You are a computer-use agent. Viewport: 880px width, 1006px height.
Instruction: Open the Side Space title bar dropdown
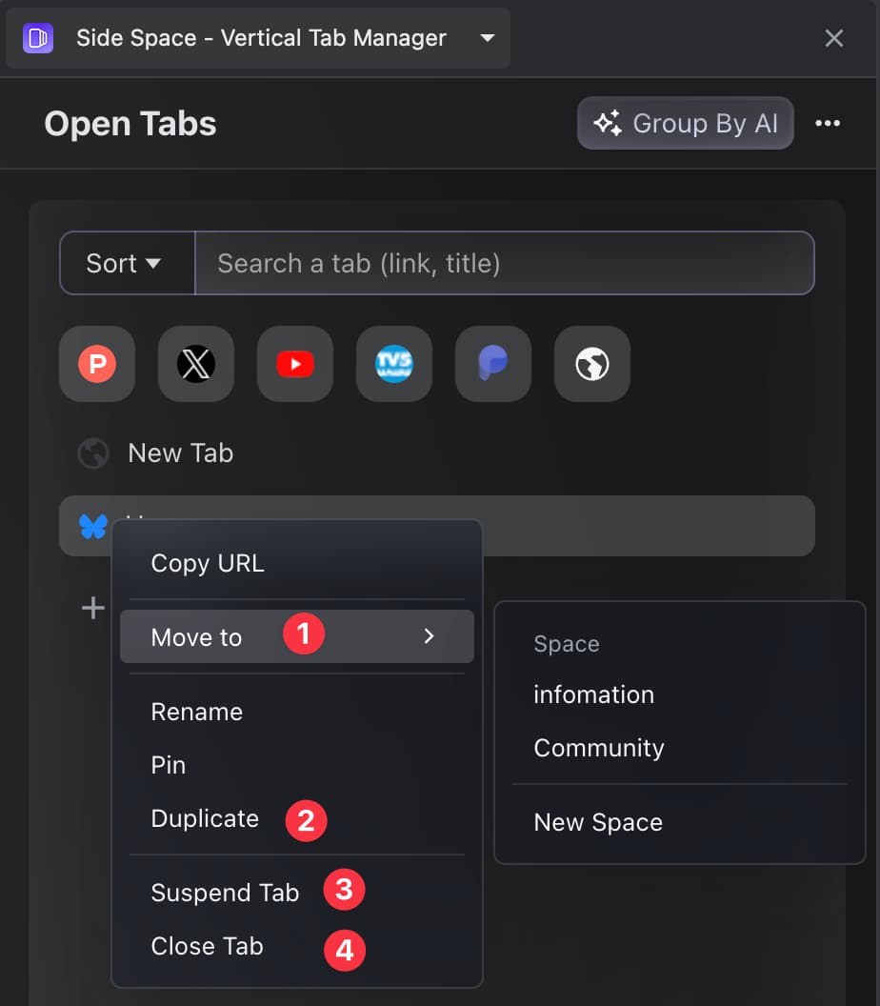point(487,38)
